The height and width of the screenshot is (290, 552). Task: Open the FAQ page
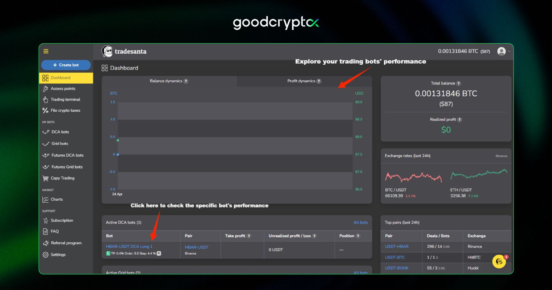[55, 231]
